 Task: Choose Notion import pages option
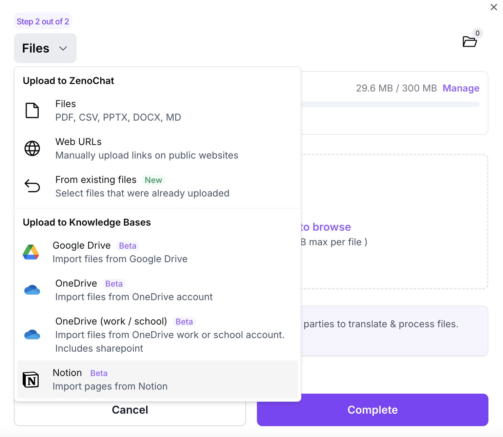click(x=158, y=379)
